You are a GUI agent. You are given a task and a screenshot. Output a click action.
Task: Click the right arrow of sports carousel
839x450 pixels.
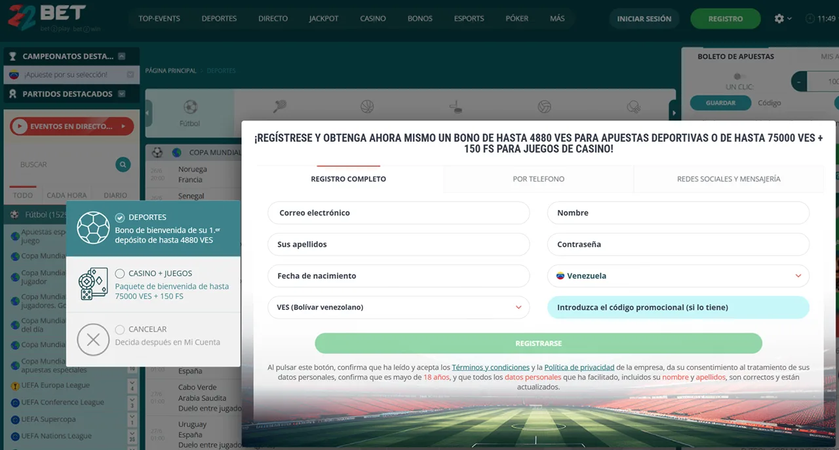pos(673,113)
